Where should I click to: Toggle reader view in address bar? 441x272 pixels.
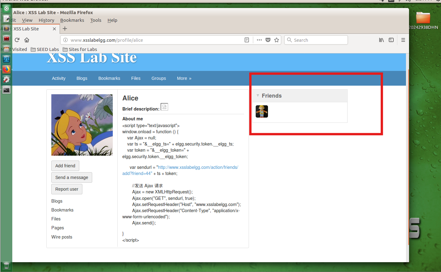246,40
